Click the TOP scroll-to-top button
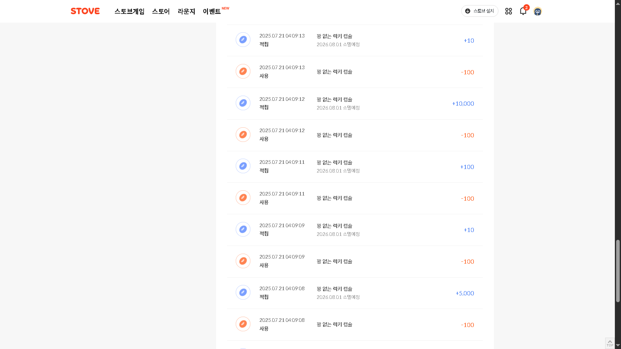Image resolution: width=621 pixels, height=349 pixels. (x=610, y=343)
